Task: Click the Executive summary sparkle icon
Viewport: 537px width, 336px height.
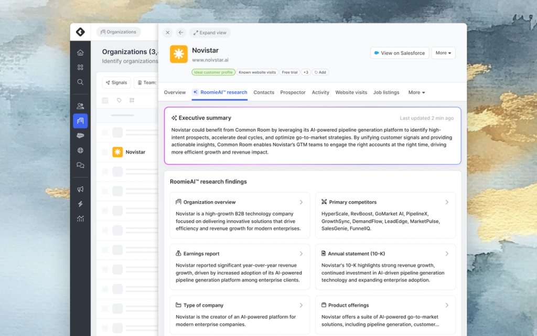Action: (174, 118)
